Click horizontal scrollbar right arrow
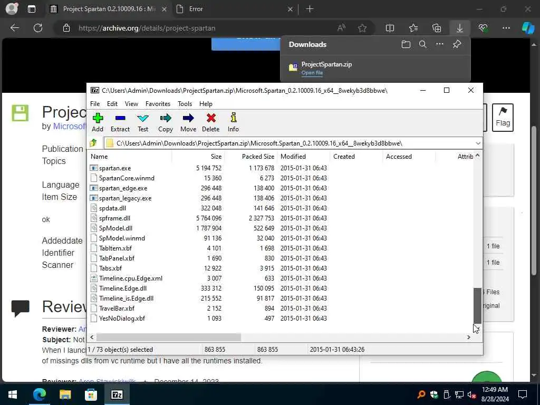This screenshot has width=540, height=405. [x=468, y=337]
